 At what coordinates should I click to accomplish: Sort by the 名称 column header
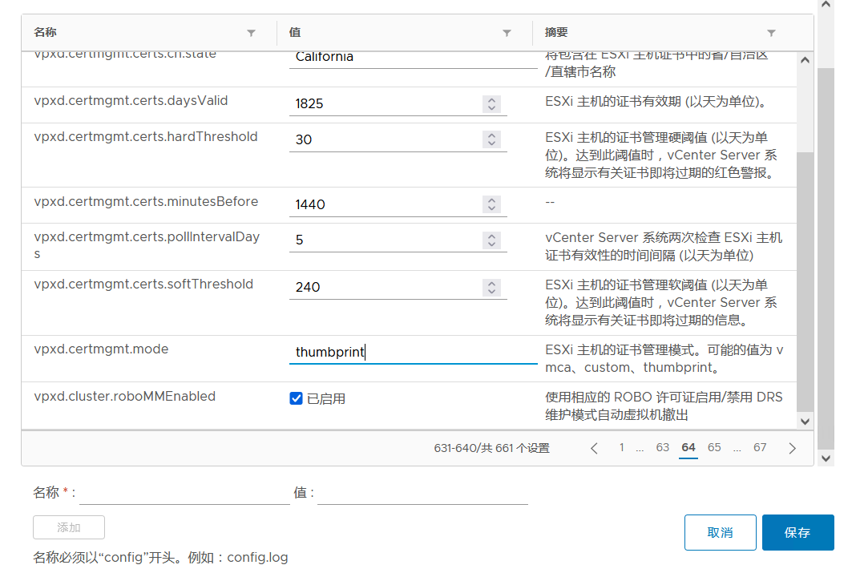(45, 32)
